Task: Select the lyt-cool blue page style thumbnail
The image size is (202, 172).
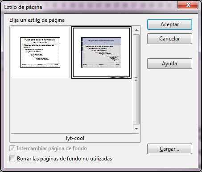Action: click(101, 52)
